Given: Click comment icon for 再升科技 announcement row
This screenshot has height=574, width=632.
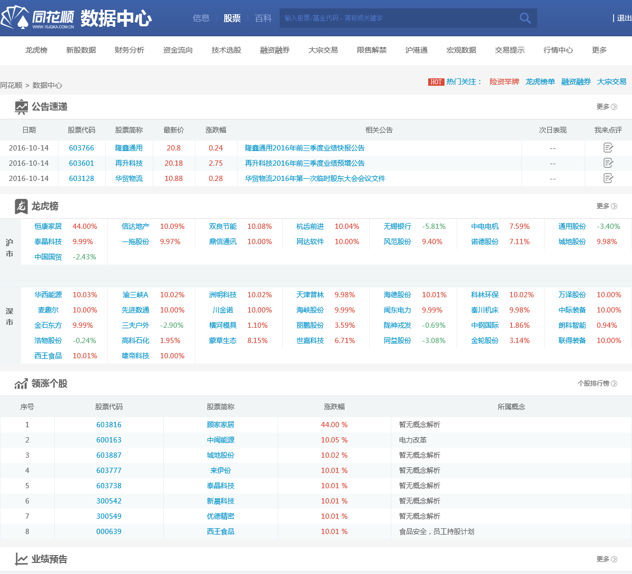Looking at the screenshot, I should pyautogui.click(x=608, y=163).
